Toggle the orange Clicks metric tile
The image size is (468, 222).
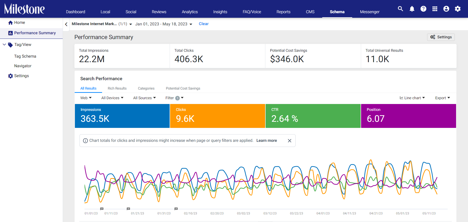(218, 116)
